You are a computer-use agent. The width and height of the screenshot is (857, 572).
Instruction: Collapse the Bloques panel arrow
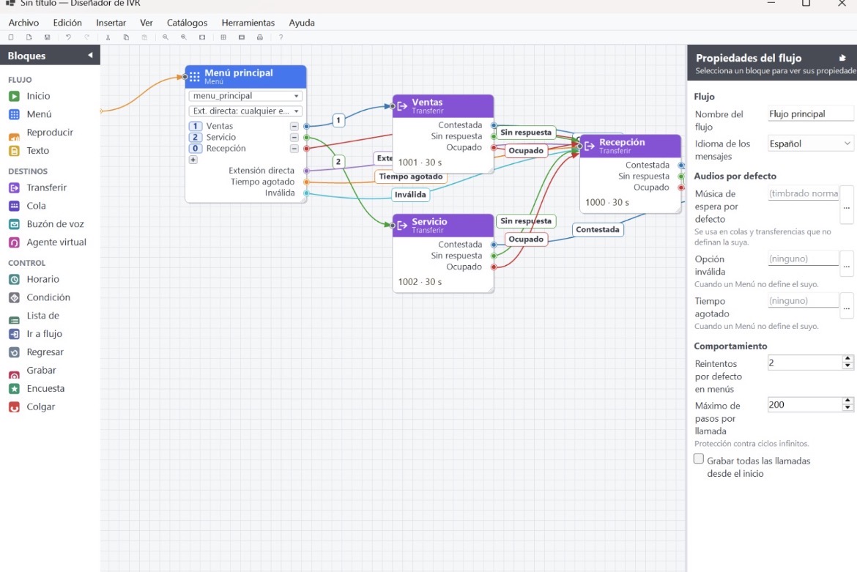pos(90,55)
